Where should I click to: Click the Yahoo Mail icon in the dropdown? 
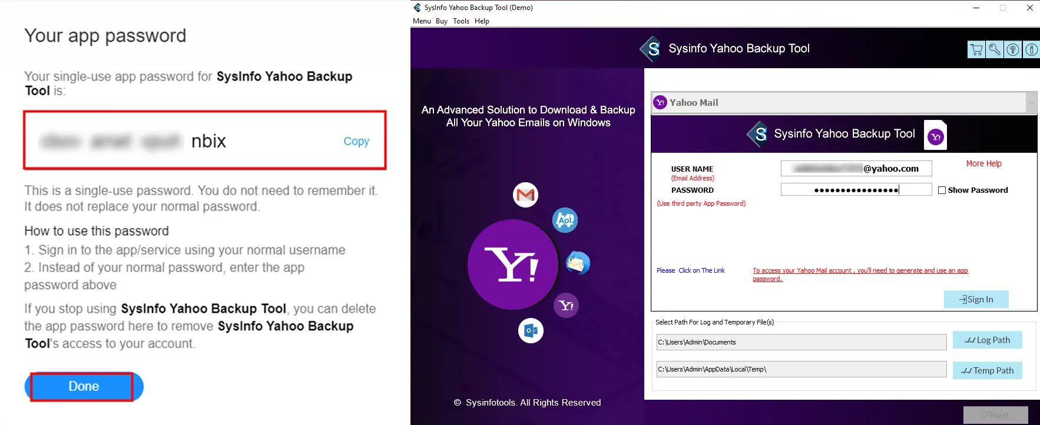click(x=660, y=102)
